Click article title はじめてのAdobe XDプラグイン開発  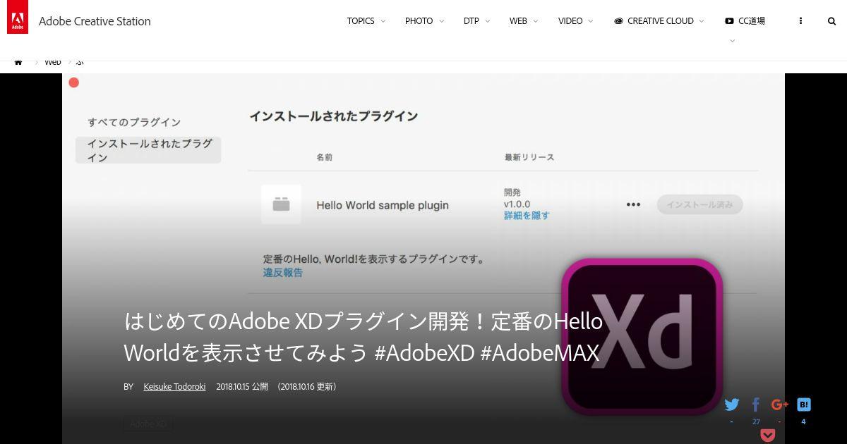coord(363,336)
